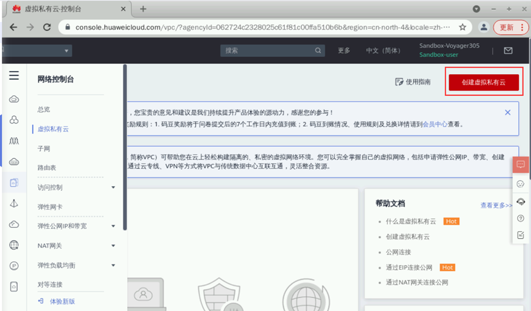Close the 虚拟私有云-控制台 tab
Viewport: 531px width, 311px height.
tap(123, 9)
